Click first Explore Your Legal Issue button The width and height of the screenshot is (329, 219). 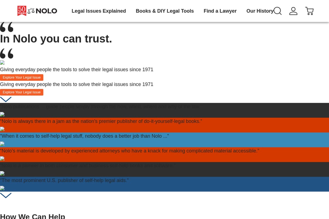pos(22,77)
